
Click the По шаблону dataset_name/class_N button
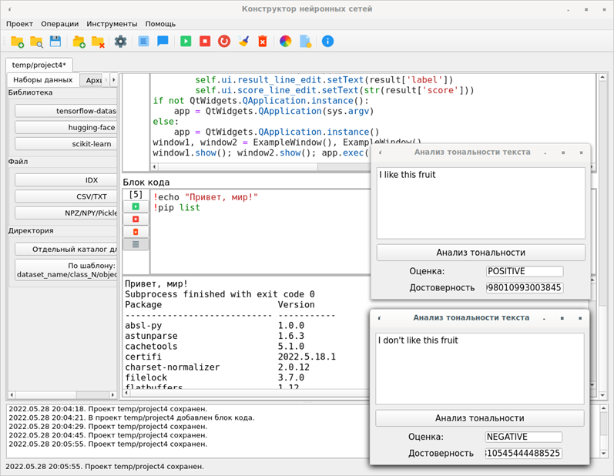(x=65, y=270)
